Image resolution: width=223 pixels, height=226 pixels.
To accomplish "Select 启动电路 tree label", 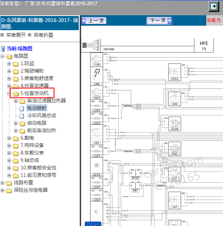I will pos(37,123).
